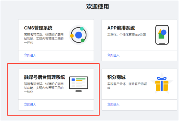
Task: Click the teal dot on CMS orbit icon
Action: pyautogui.click(x=82, y=29)
